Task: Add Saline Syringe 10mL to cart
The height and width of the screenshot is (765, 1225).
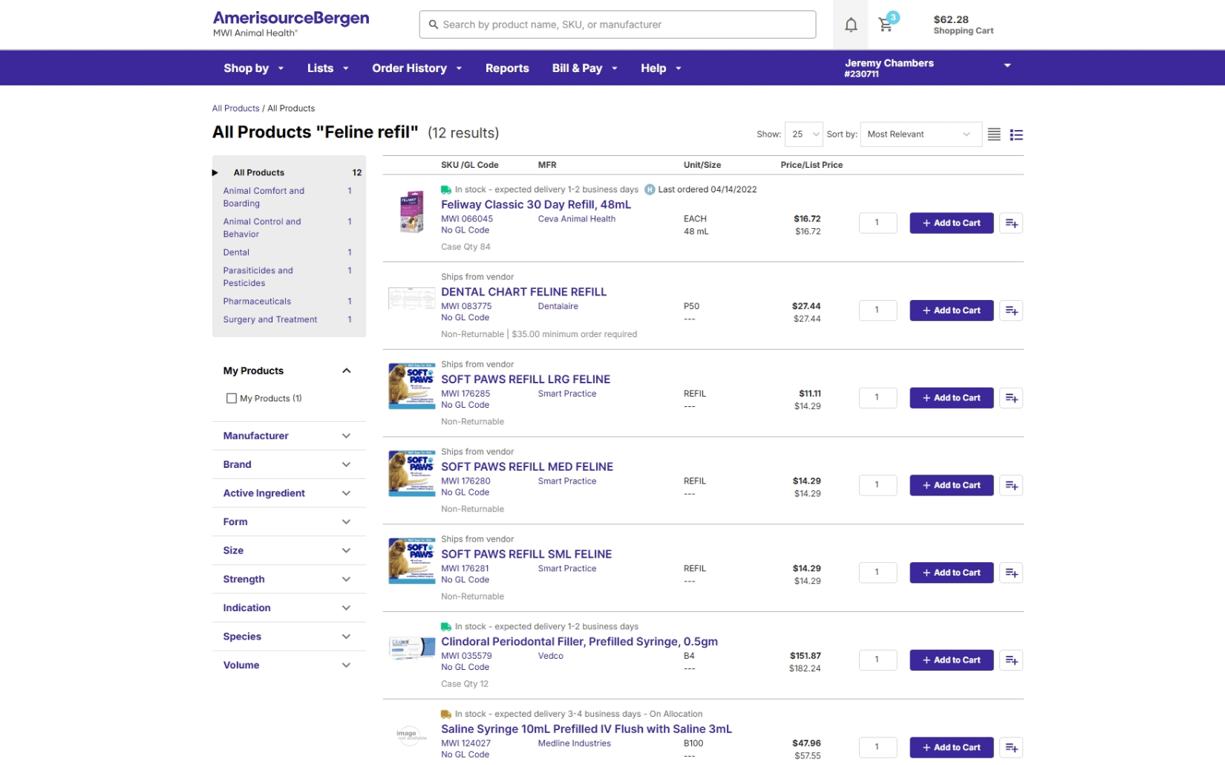Action: pos(951,748)
